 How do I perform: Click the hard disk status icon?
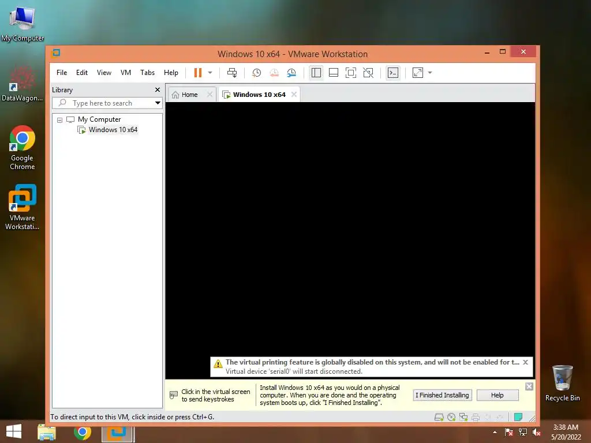[439, 417]
